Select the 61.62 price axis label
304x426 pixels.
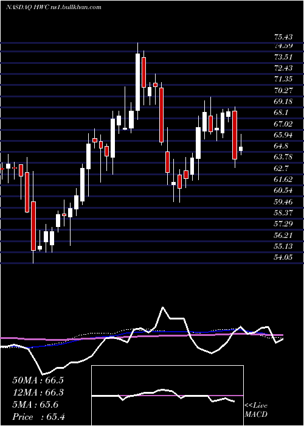pyautogui.click(x=282, y=179)
